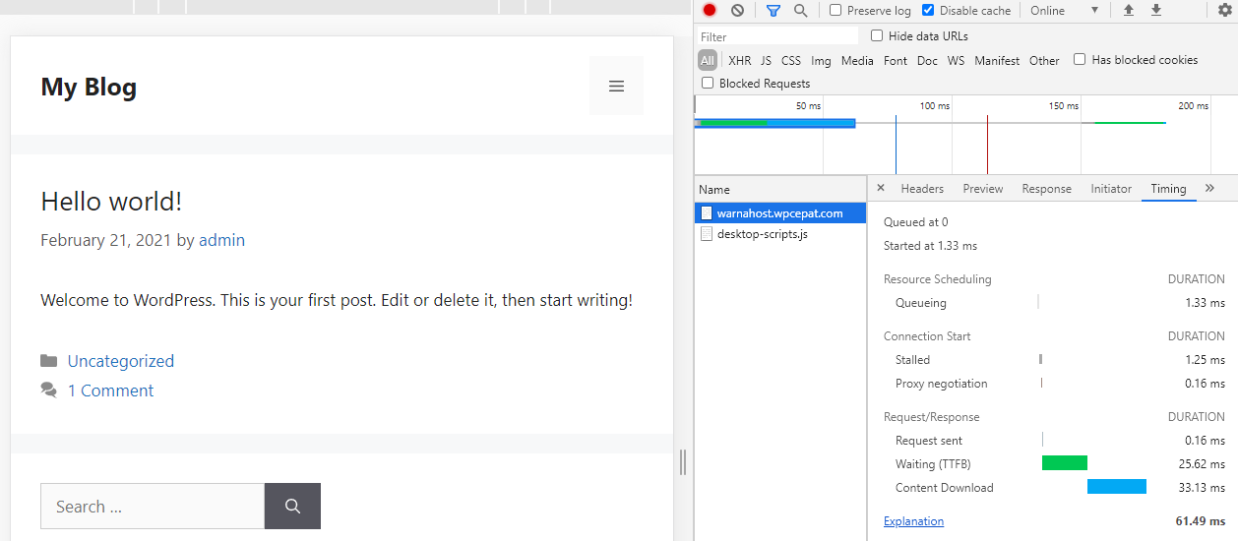This screenshot has width=1238, height=541.
Task: Click the 1 Comment link
Action: pos(110,391)
